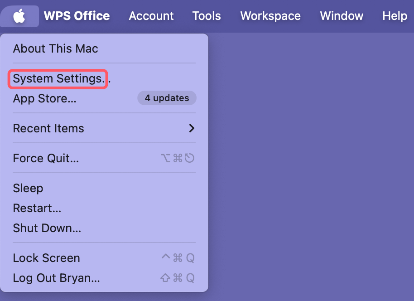Open the Tools menu

[x=206, y=15]
